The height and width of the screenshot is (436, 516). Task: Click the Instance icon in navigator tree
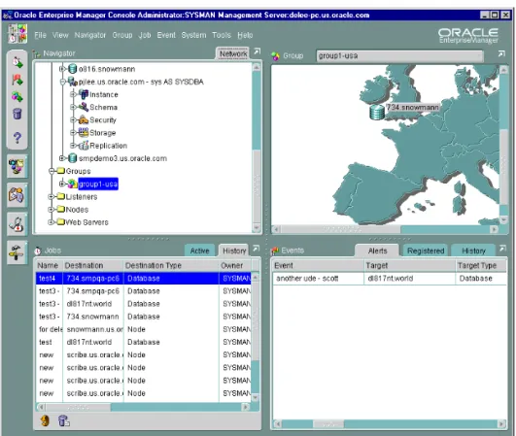pos(84,94)
